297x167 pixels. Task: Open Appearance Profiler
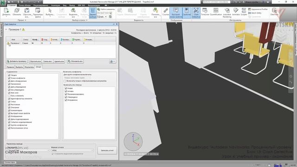point(258,9)
